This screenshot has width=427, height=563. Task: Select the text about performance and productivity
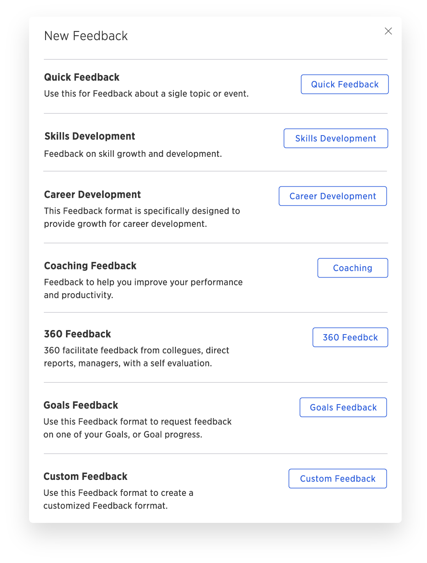[x=143, y=289]
